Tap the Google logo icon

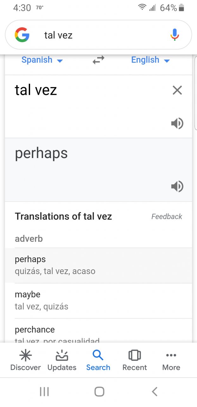click(22, 35)
